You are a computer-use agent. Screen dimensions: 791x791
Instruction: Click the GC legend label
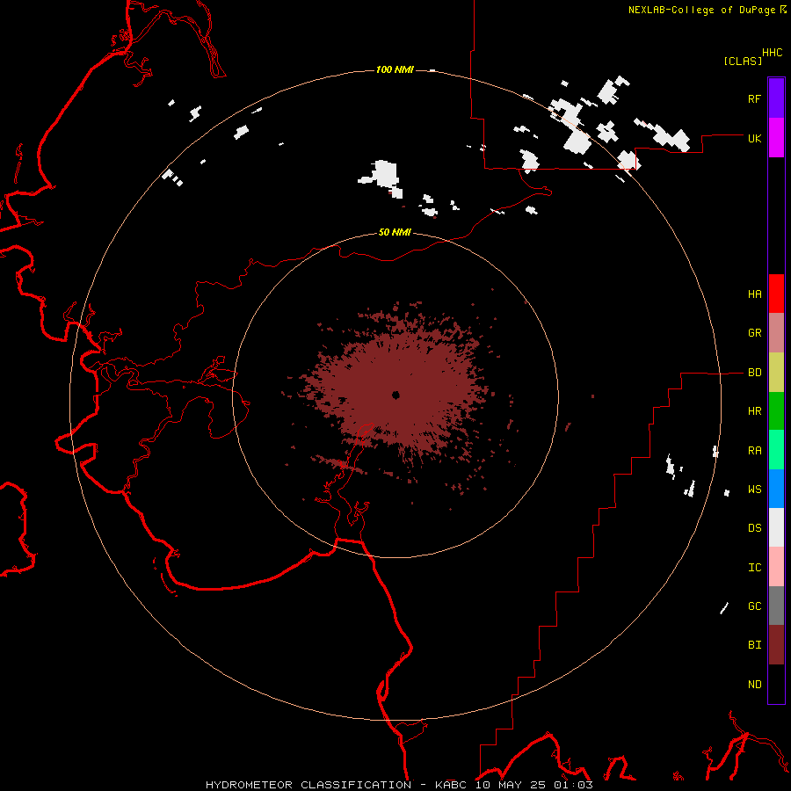[x=754, y=606]
